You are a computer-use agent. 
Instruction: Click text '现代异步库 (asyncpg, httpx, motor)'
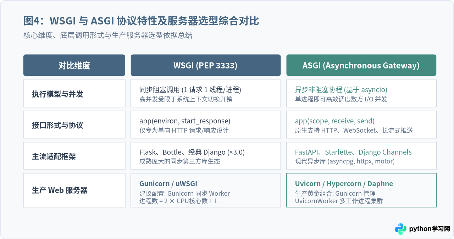[x=345, y=161]
